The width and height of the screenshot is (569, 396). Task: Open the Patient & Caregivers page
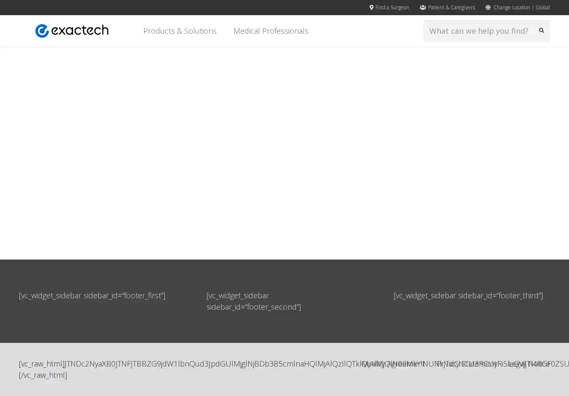point(451,7)
